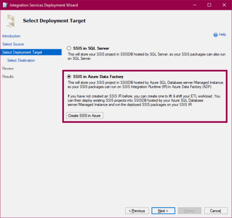Jump to Select Source step

click(x=13, y=44)
